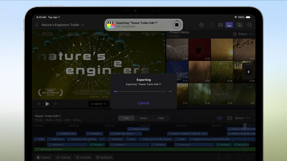Toggle timeline snapping icon
This screenshot has width=287, height=161.
pyautogui.click(x=220, y=118)
